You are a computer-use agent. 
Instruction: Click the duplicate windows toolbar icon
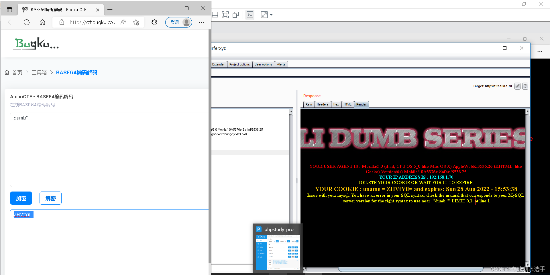pyautogui.click(x=236, y=15)
